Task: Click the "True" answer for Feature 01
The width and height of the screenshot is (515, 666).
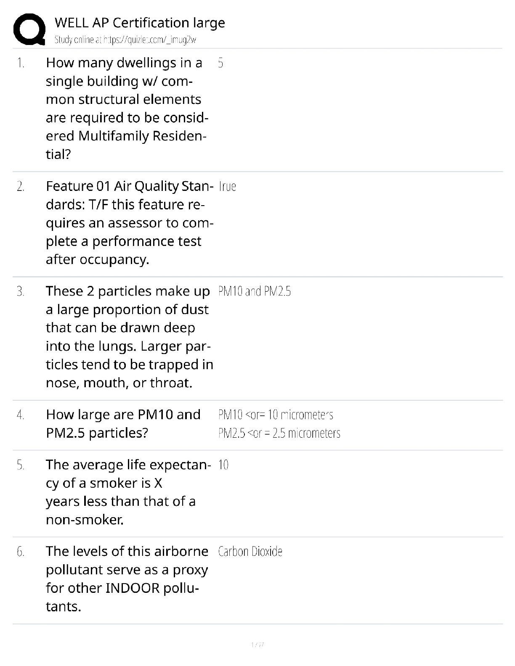Action: tap(228, 186)
